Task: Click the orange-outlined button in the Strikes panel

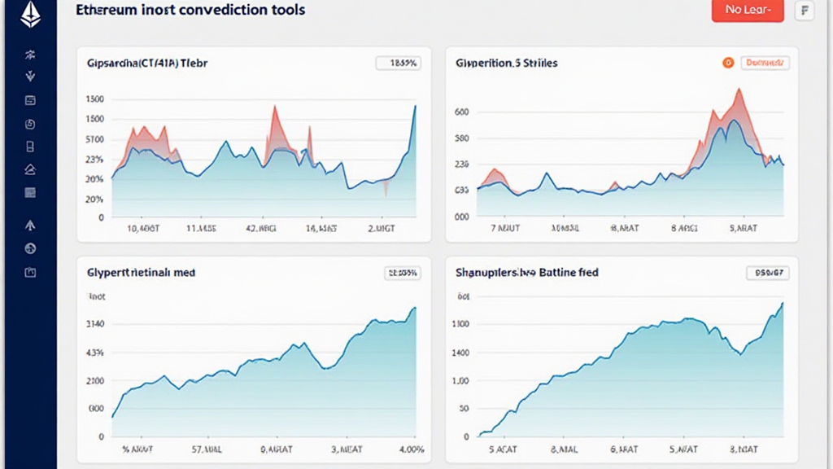Action: [764, 63]
